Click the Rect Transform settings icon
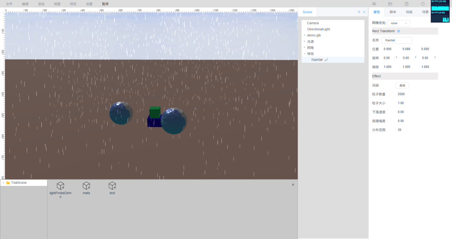Image resolution: width=452 pixels, height=239 pixels. [398, 31]
